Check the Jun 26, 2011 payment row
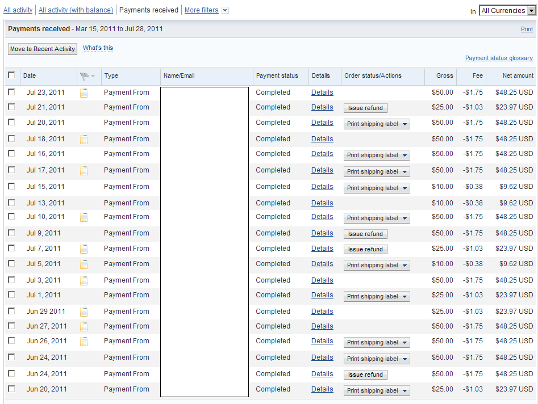The height and width of the screenshot is (404, 538). pyautogui.click(x=12, y=340)
